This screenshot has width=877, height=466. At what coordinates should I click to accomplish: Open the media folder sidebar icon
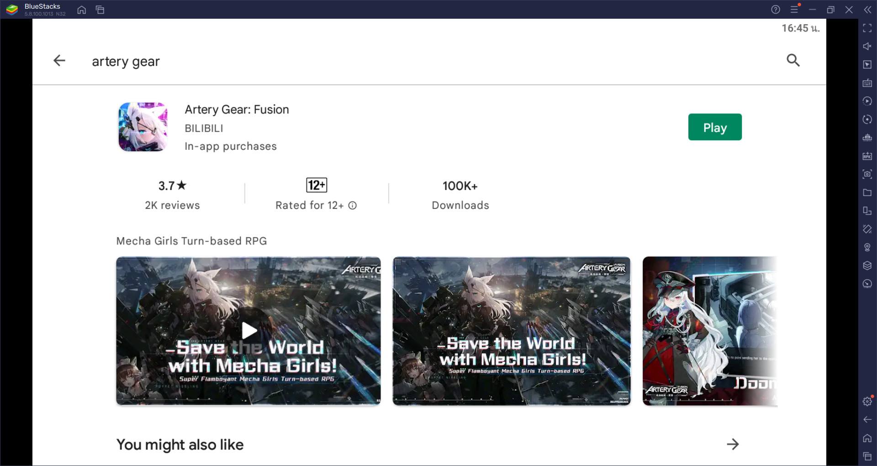(867, 192)
